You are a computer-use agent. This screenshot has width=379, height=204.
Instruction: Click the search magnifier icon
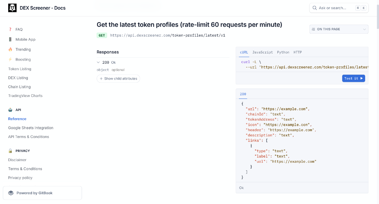click(x=315, y=8)
